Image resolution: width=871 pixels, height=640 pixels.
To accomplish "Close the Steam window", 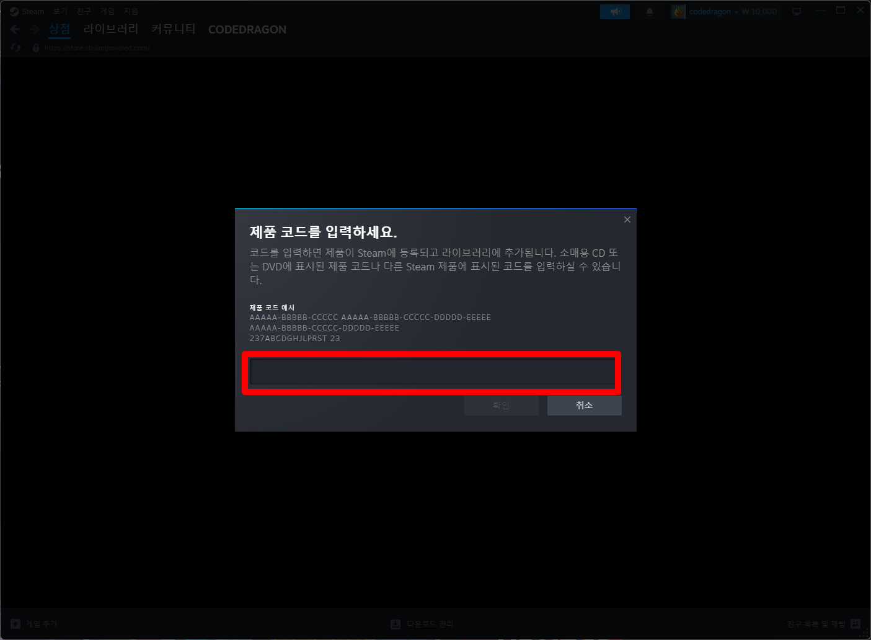I will coord(860,11).
